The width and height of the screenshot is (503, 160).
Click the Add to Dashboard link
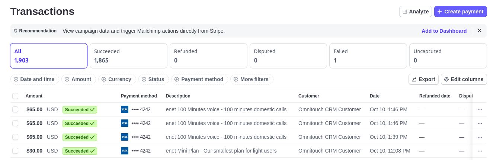coord(444,31)
